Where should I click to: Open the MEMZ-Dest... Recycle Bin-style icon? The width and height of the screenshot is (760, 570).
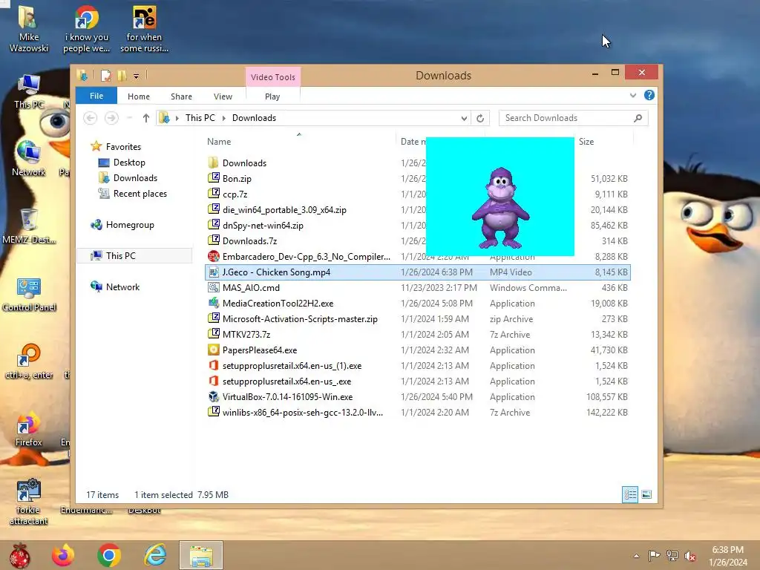pyautogui.click(x=29, y=226)
